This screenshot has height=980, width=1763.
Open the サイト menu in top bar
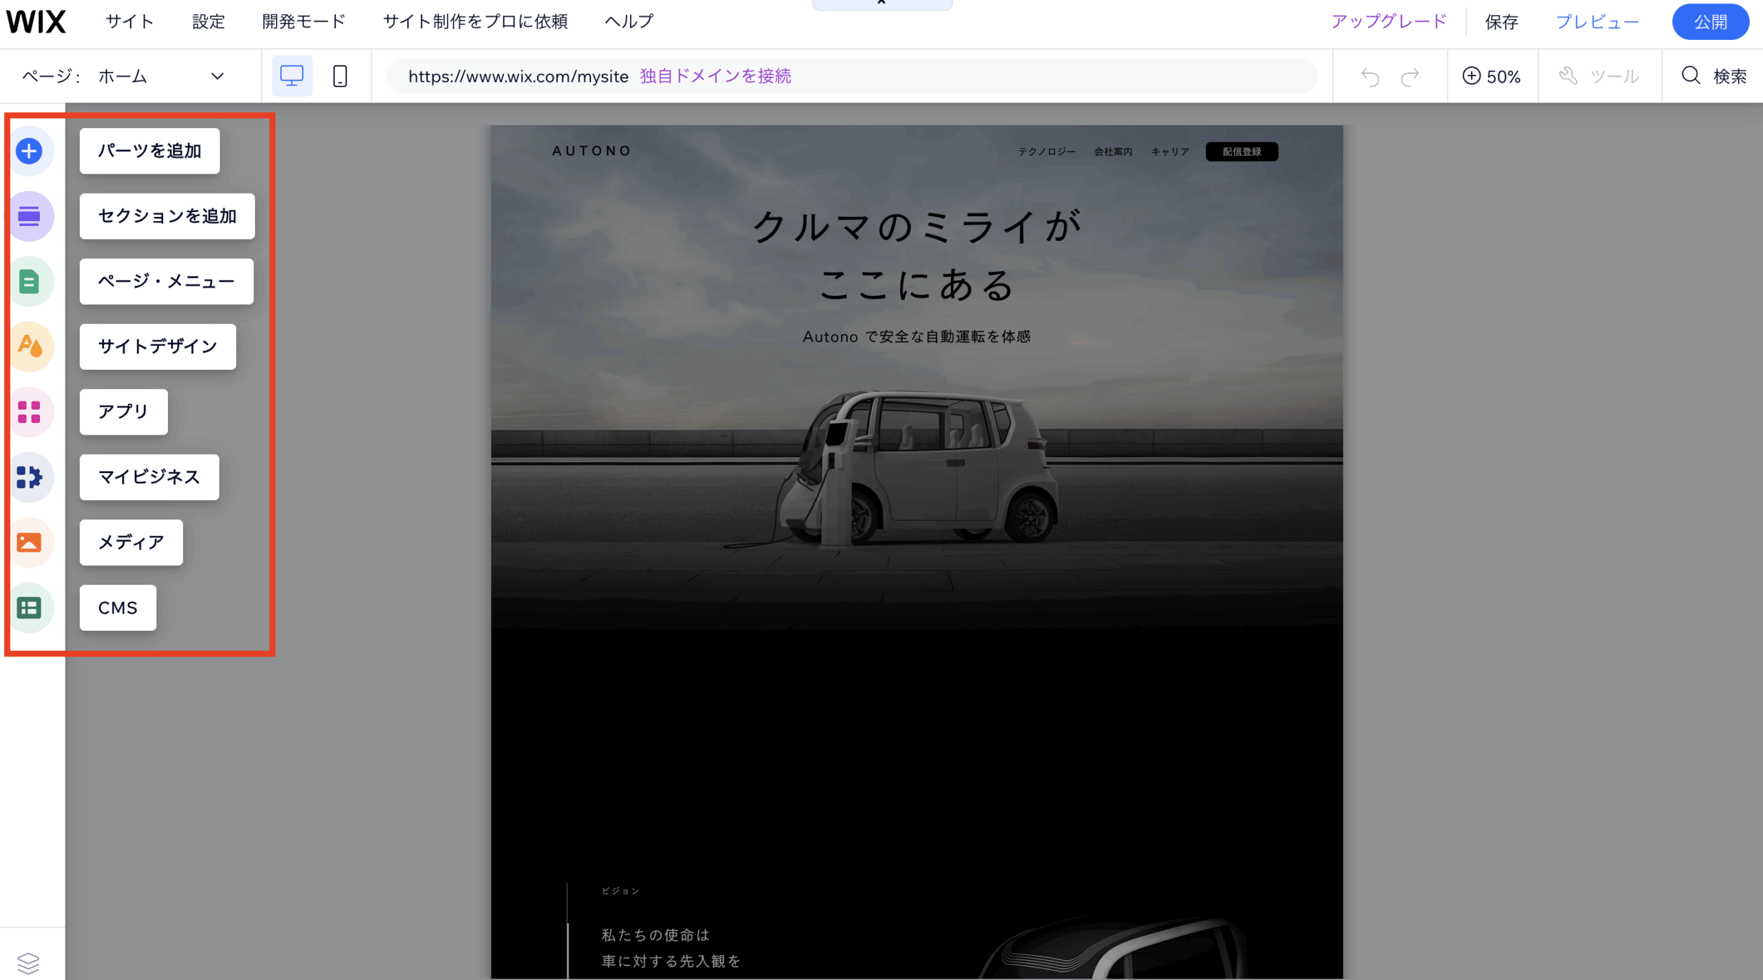[x=130, y=21]
